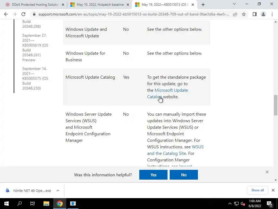Open the notification center icon
278x209 pixels.
point(270,204)
